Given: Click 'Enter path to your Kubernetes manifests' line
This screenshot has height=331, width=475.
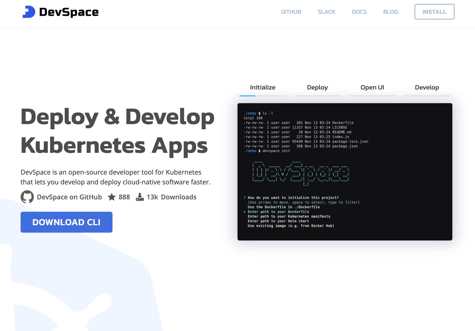Looking at the screenshot, I should pyautogui.click(x=289, y=216).
